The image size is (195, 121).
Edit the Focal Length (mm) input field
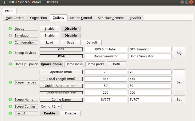pos(150,79)
